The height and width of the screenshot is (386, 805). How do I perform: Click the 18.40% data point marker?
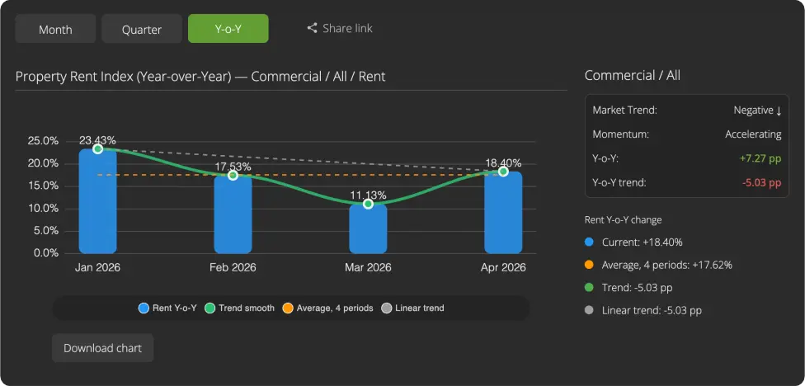click(x=503, y=172)
